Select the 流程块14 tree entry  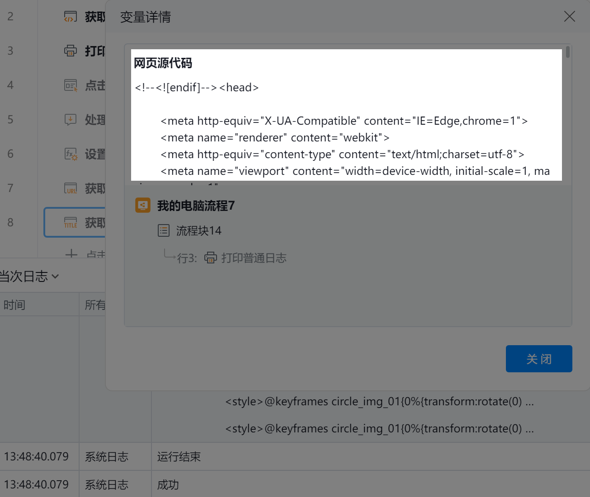pyautogui.click(x=198, y=230)
